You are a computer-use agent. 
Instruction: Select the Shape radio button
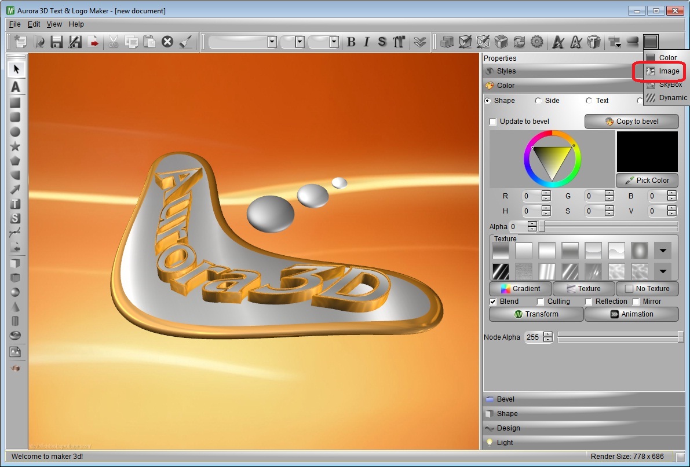488,101
